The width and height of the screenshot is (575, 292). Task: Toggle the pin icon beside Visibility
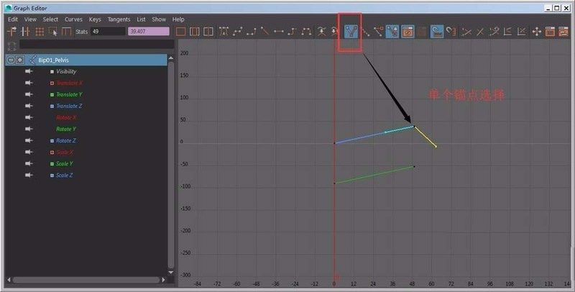point(29,71)
